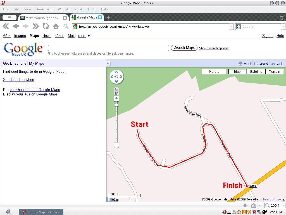Image resolution: width=286 pixels, height=215 pixels.
Task: Open the Video link
Action: tap(59, 36)
